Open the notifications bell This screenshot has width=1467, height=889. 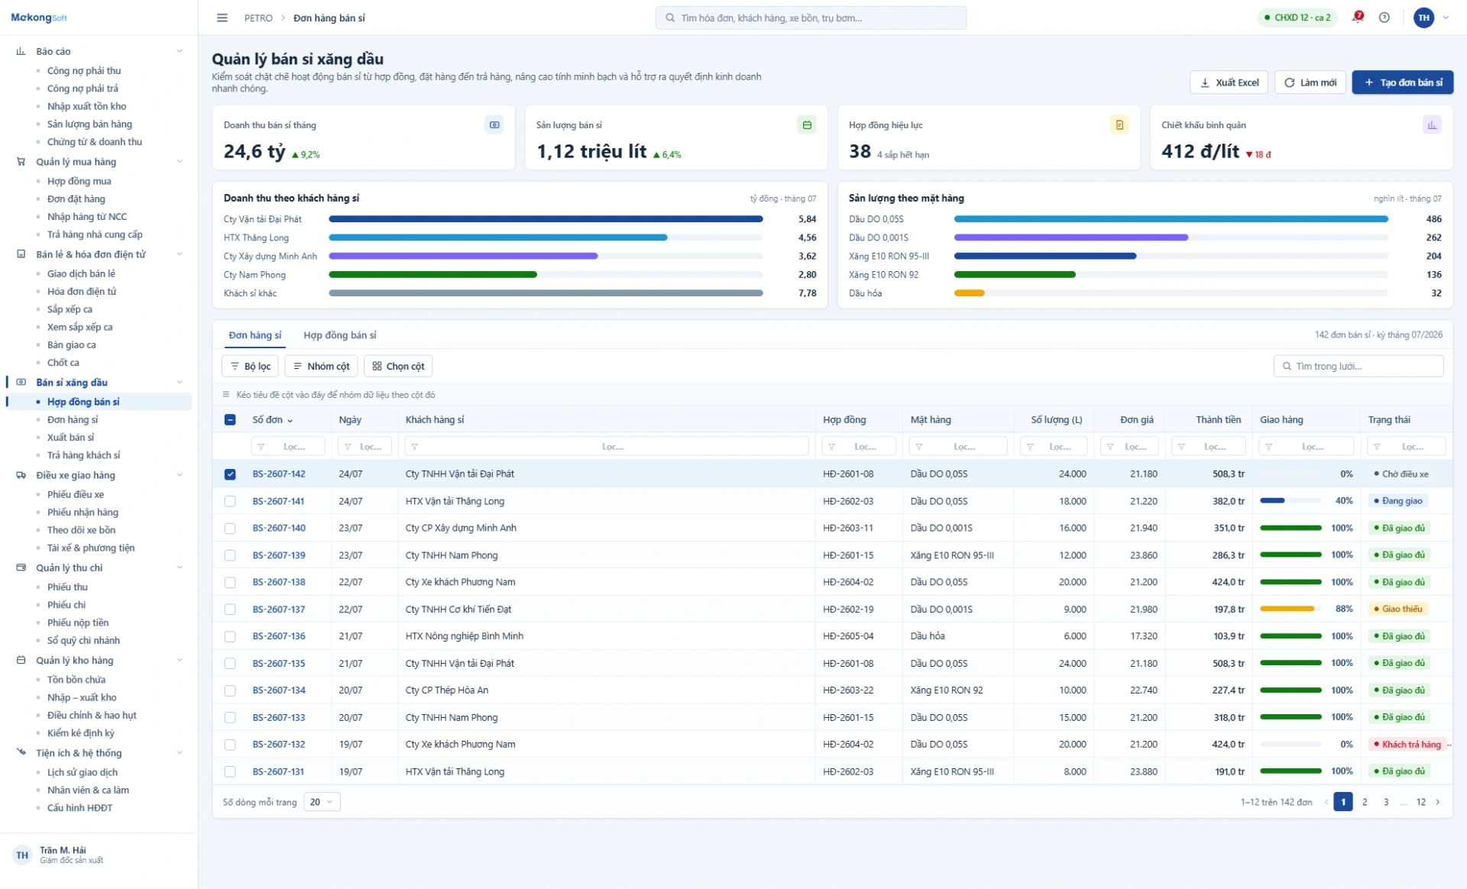point(1357,18)
